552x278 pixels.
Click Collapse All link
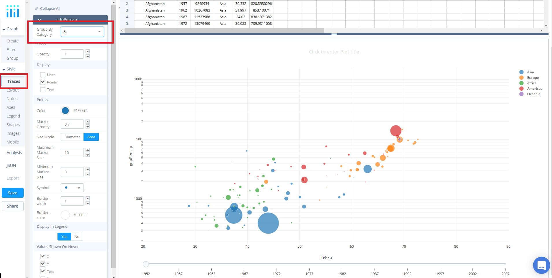pos(50,9)
